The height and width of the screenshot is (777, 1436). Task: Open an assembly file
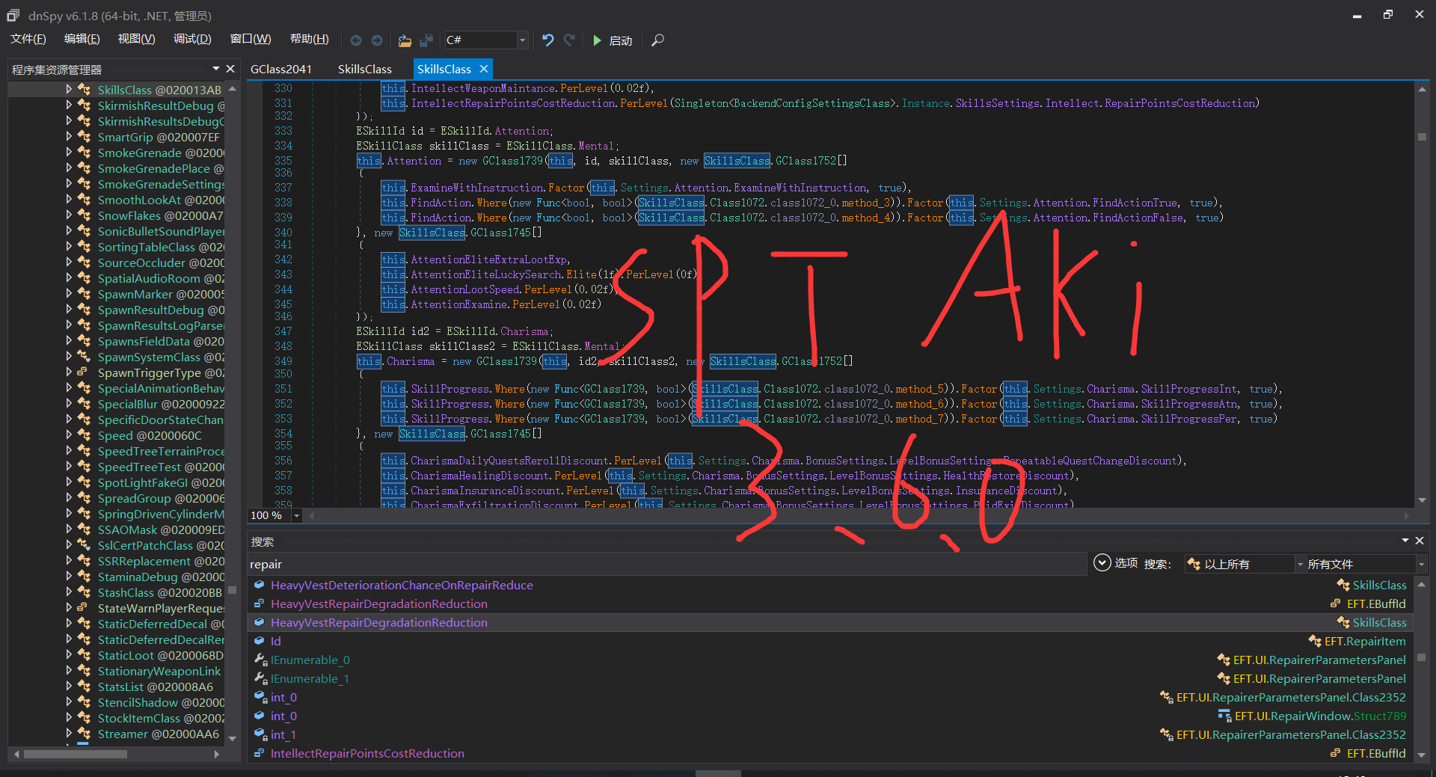(x=405, y=40)
